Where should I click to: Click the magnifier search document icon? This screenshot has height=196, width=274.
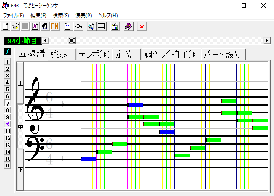click(91, 26)
